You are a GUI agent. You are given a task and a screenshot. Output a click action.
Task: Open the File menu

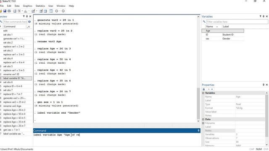click(2, 6)
